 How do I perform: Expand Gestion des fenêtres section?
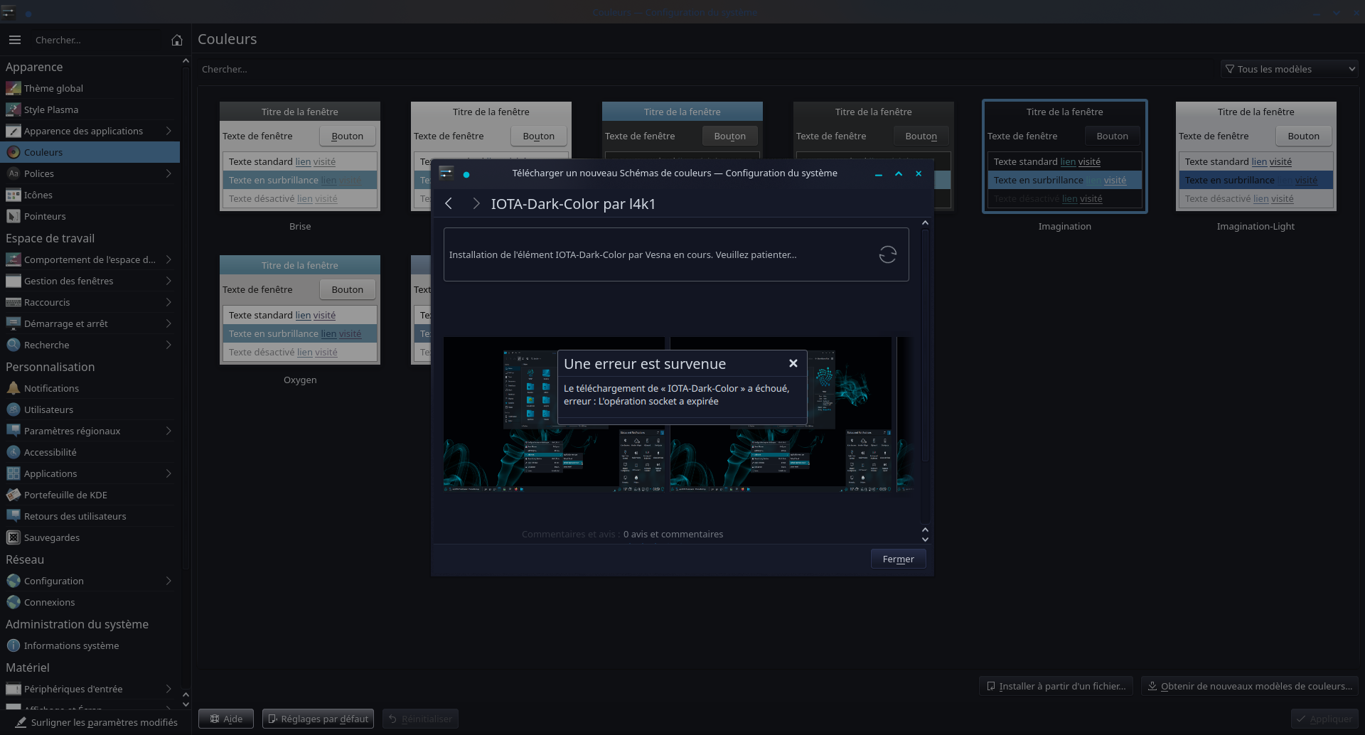(x=168, y=281)
